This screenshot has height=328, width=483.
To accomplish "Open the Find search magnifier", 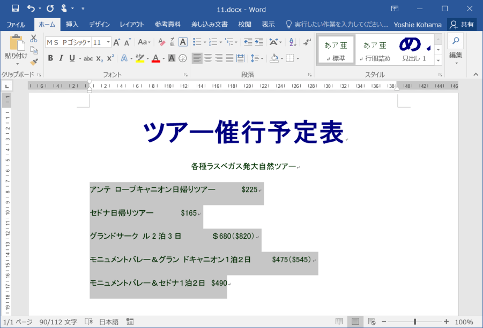I will tap(456, 41).
